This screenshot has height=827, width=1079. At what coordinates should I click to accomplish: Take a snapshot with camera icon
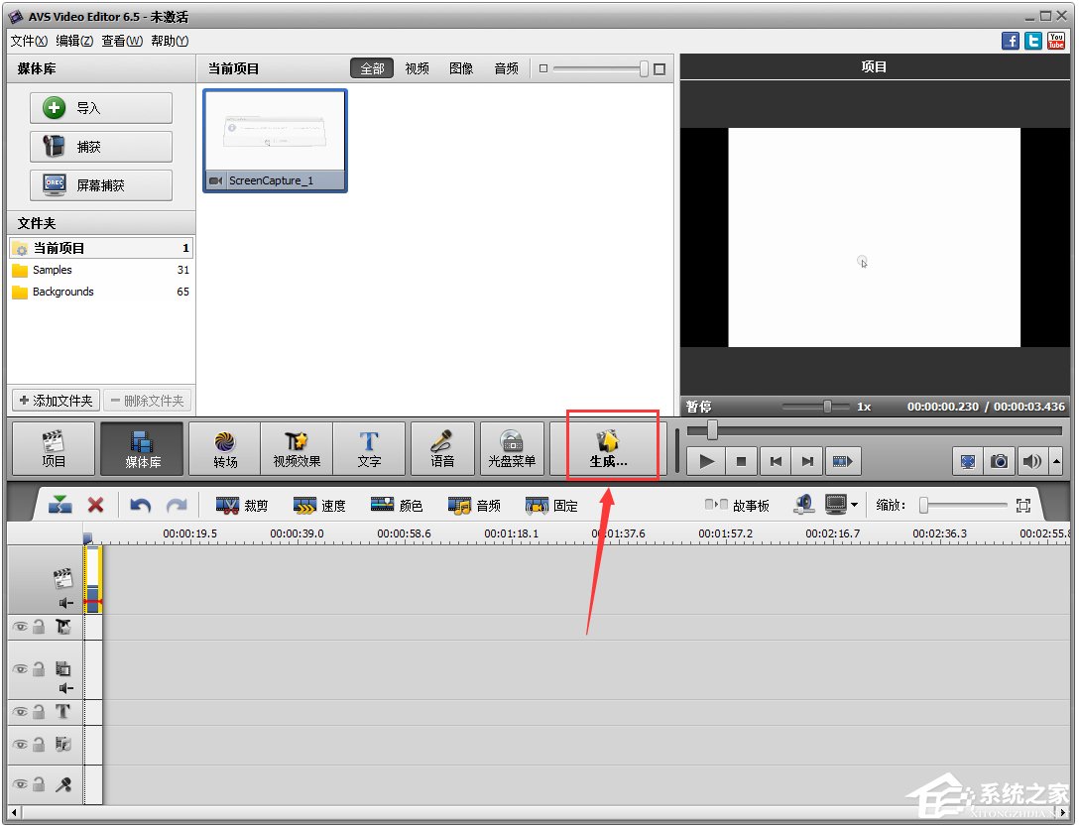tap(1000, 461)
